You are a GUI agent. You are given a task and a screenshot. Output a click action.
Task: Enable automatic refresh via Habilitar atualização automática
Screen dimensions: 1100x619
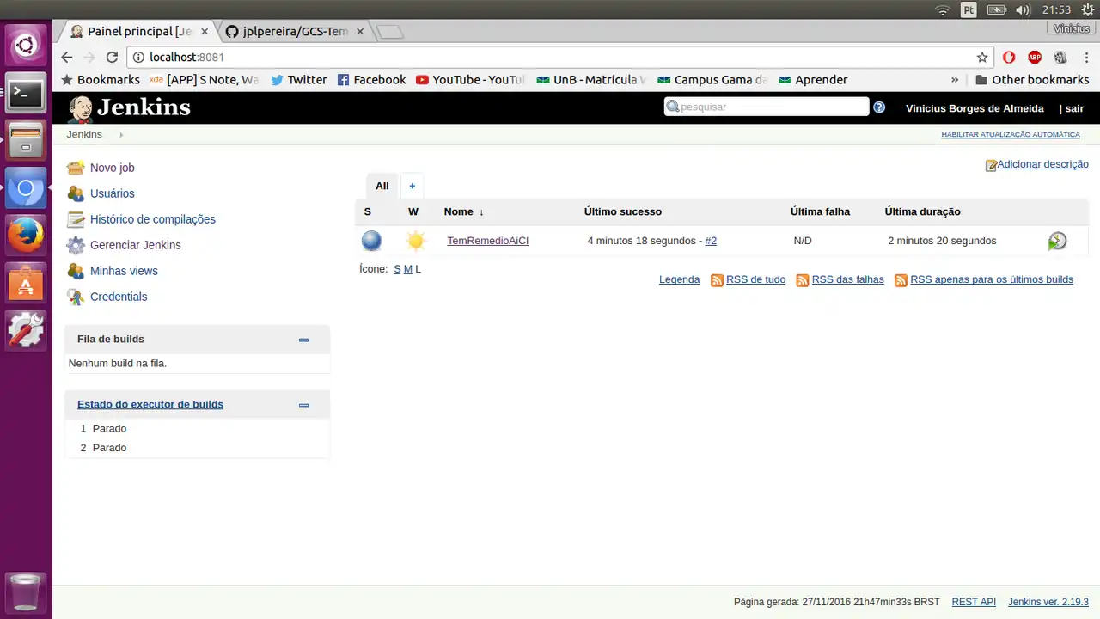1010,135
